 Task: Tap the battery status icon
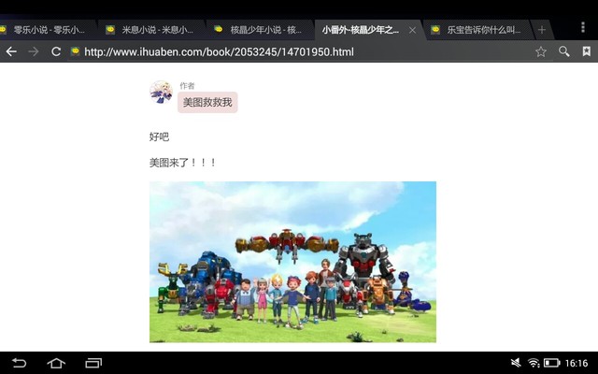click(x=551, y=363)
